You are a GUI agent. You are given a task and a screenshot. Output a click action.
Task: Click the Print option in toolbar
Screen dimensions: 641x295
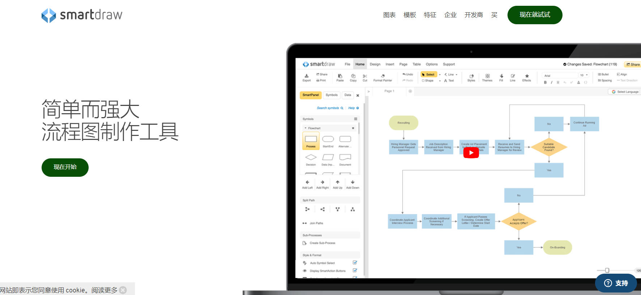click(321, 81)
